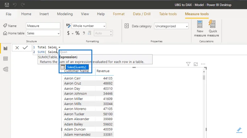Click the Redo arrow icon
The width and height of the screenshot is (247, 138).
23,5
